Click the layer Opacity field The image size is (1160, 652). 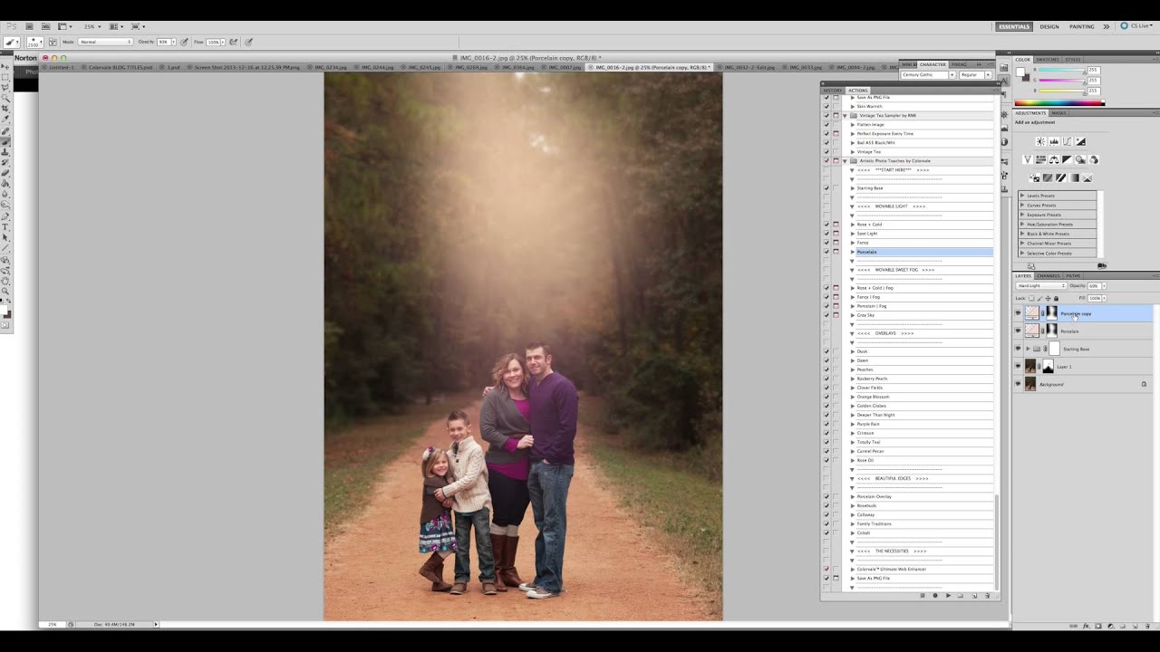pyautogui.click(x=1094, y=286)
